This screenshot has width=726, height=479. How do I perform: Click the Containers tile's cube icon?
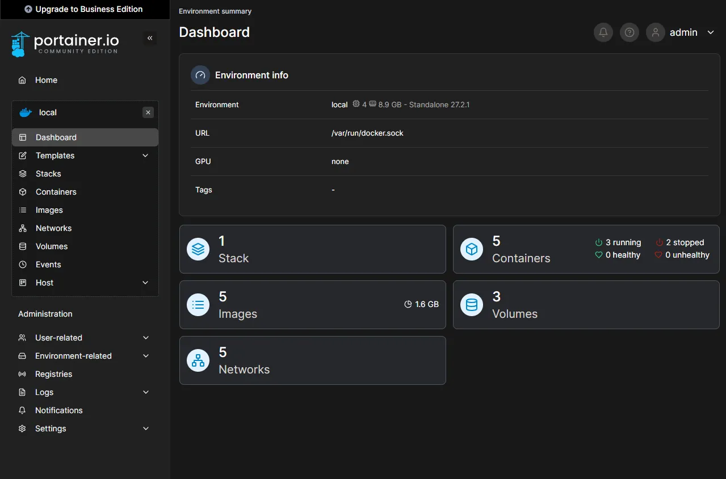pos(471,249)
